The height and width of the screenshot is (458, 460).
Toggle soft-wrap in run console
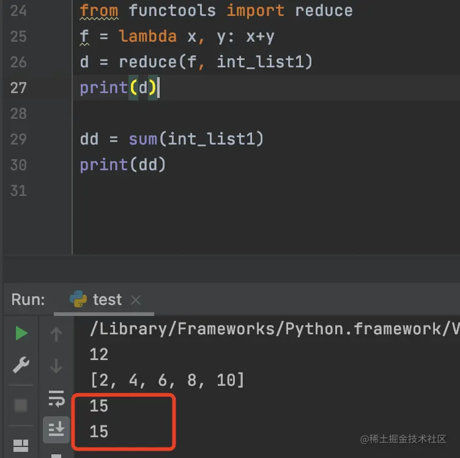click(x=56, y=399)
